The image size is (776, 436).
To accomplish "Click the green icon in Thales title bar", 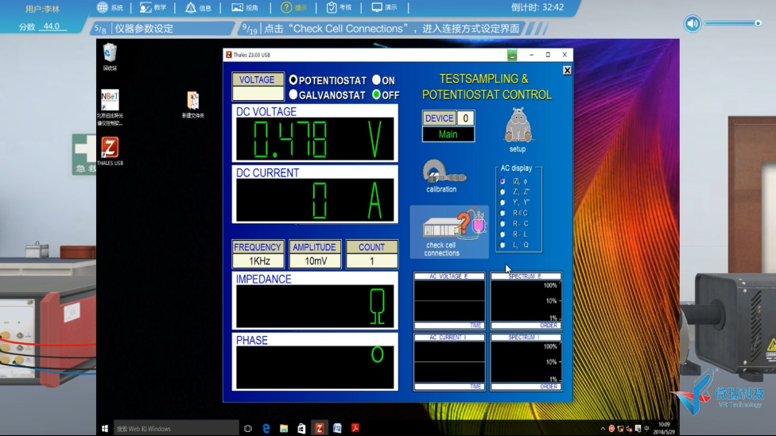I will (x=512, y=55).
